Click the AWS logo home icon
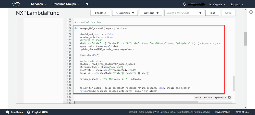255x115 pixels. coord(16,4)
